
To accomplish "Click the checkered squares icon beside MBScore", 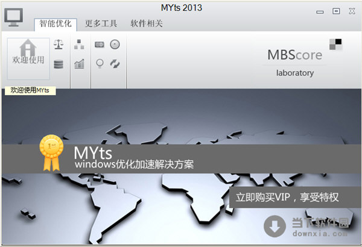I will coord(335,44).
